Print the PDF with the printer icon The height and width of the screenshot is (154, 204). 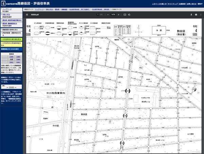coord(196,15)
